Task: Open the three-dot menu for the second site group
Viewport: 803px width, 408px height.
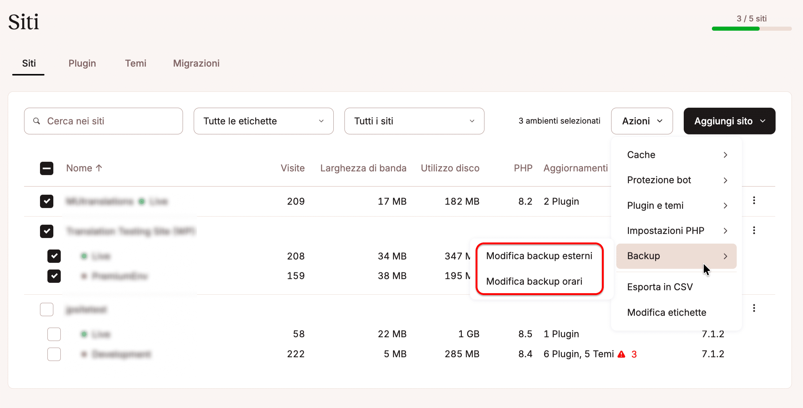Action: point(754,231)
